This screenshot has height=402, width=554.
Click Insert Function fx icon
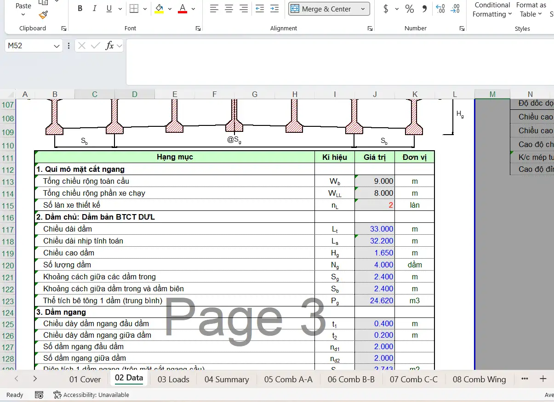[109, 45]
